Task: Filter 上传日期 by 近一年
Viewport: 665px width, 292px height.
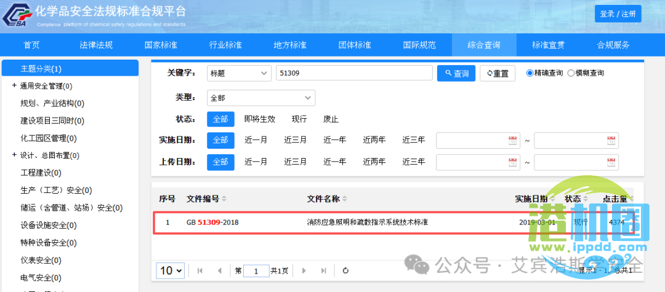Action: click(335, 162)
